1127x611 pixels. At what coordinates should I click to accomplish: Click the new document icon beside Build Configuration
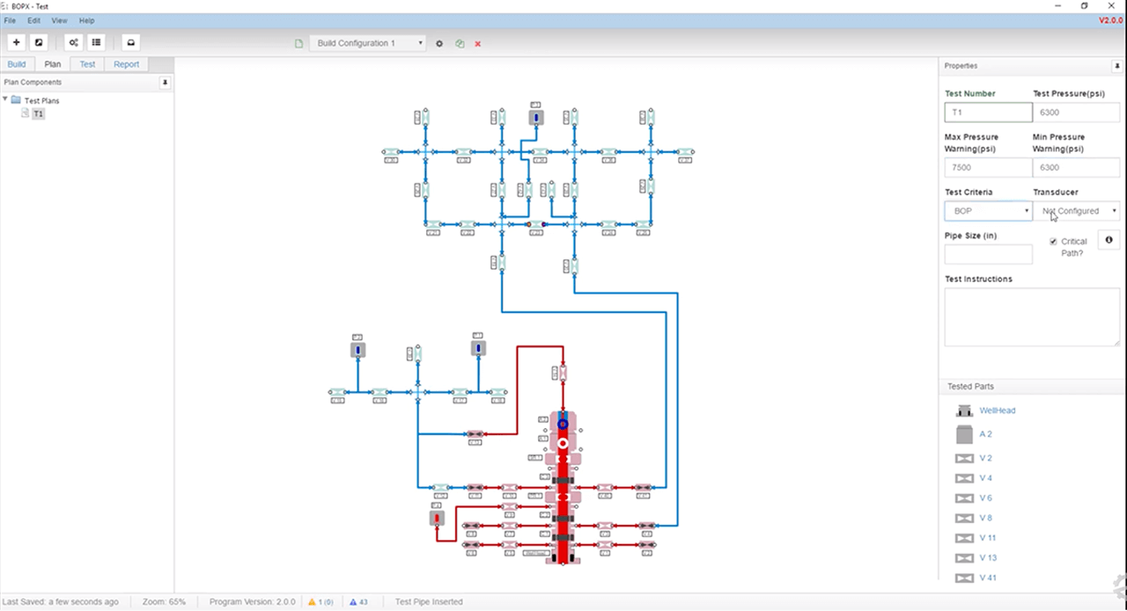[298, 42]
